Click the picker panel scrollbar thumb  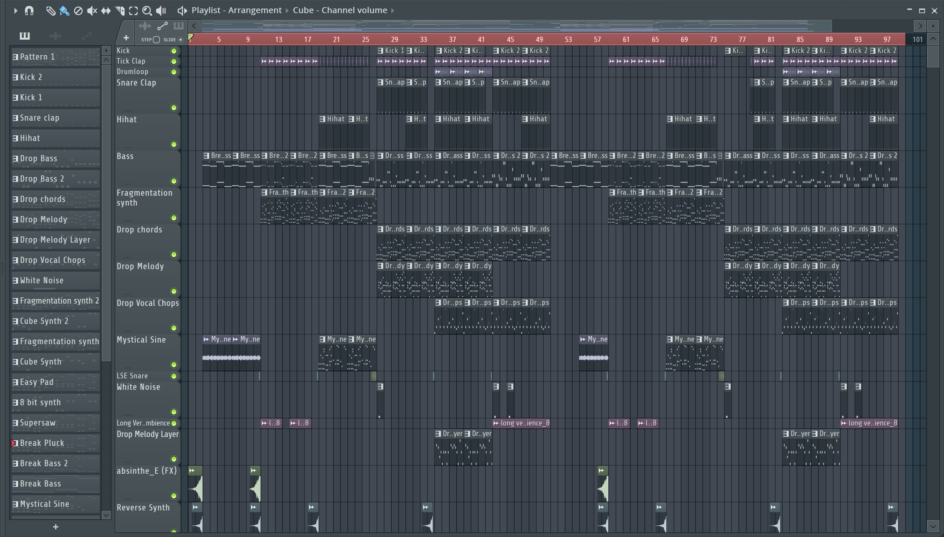106,213
